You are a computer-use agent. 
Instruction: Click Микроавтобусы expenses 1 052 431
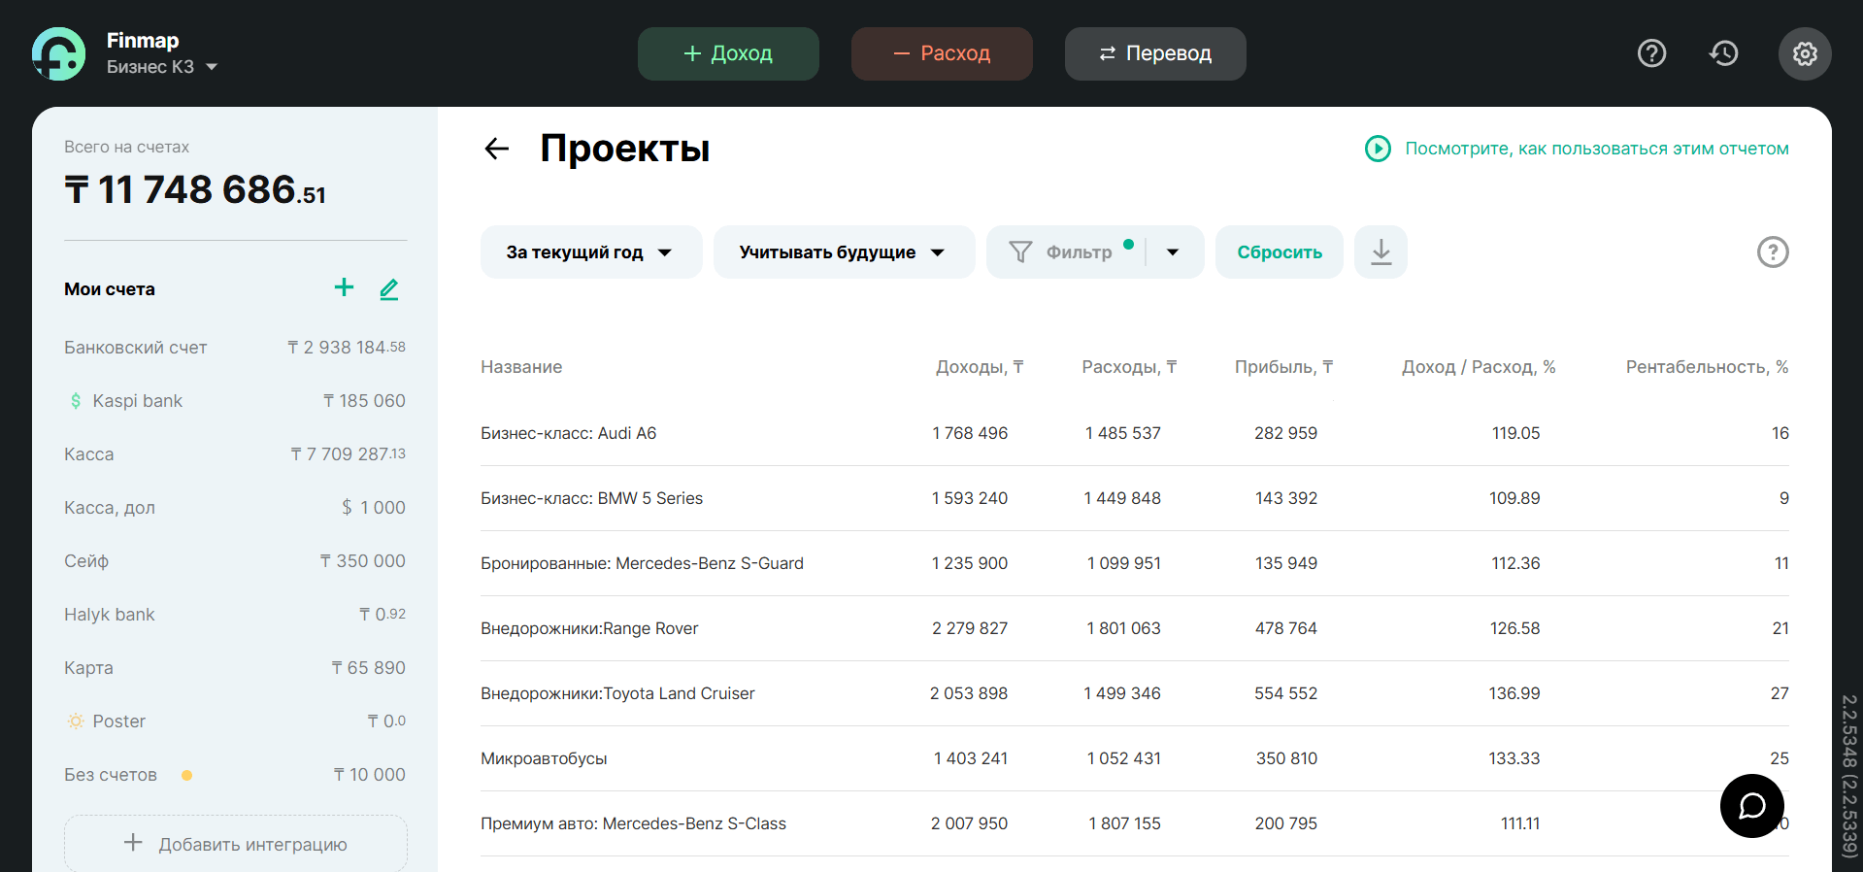[1123, 758]
